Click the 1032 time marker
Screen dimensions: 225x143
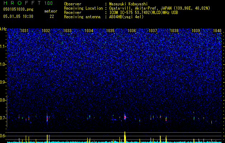click(46, 31)
